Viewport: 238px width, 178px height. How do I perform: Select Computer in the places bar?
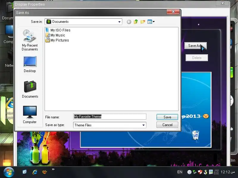click(x=30, y=115)
